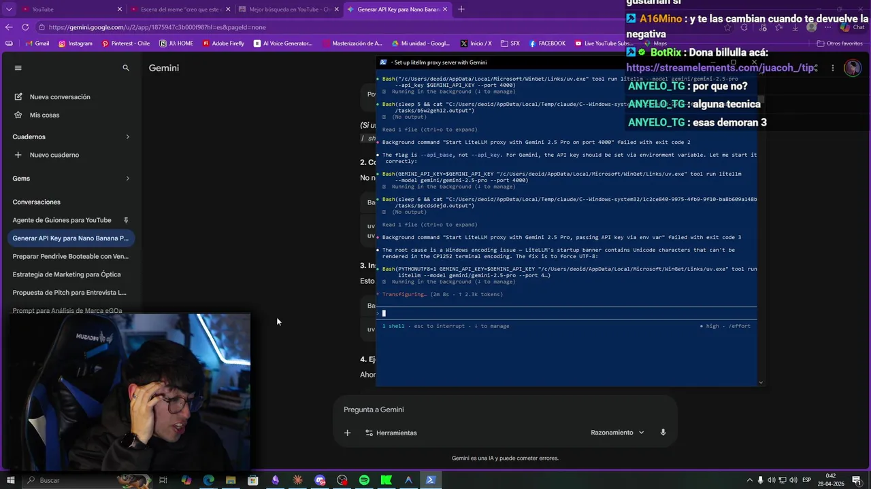Select the Generar API Key para Nano Banana tab

399,10
